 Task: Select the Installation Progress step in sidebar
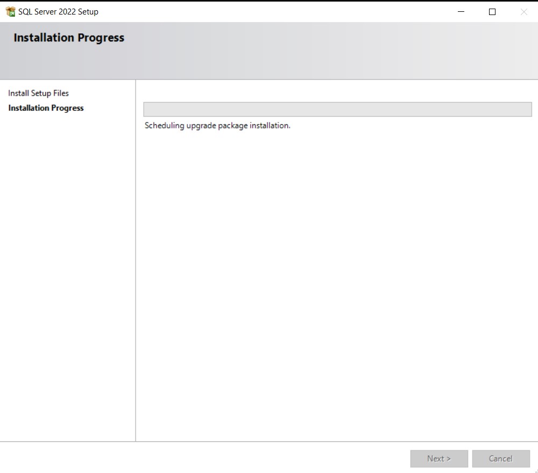click(x=46, y=108)
